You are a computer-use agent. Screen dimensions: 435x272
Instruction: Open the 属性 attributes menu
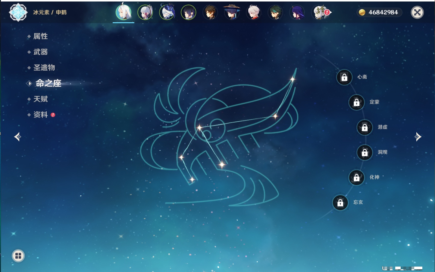[40, 36]
